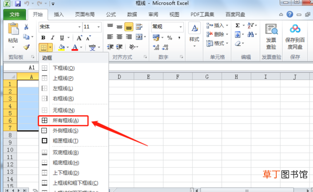Open the number format 常规 dropdown
The image size is (313, 192).
[180, 27]
